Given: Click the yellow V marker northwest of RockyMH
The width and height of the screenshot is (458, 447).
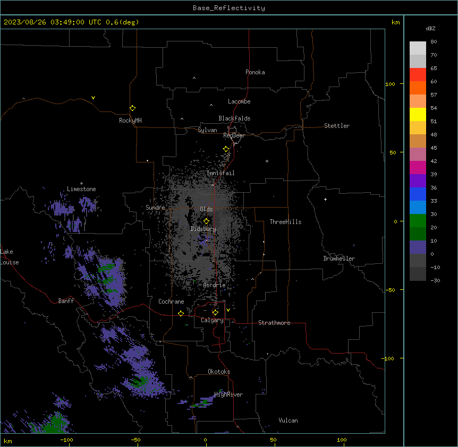Looking at the screenshot, I should [x=93, y=98].
